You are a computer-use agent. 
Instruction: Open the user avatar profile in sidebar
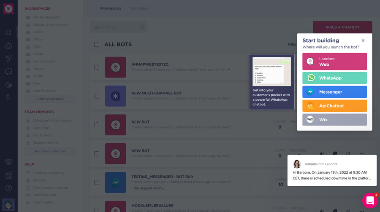click(8, 205)
